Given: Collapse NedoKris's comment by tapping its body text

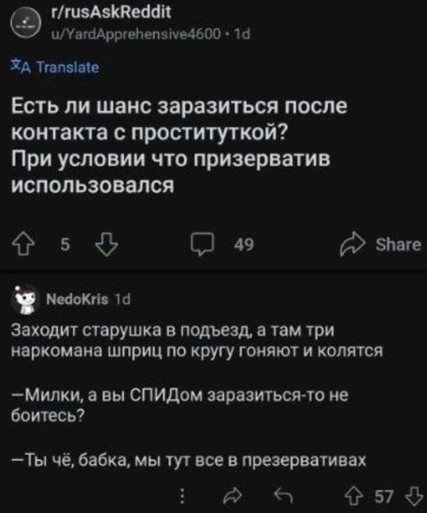Looking at the screenshot, I should pyautogui.click(x=196, y=395).
